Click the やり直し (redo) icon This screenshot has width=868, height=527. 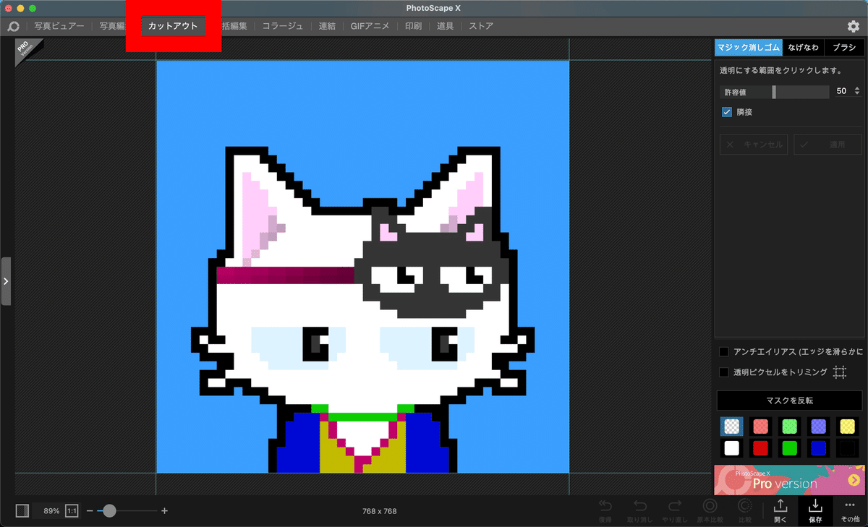pos(675,510)
